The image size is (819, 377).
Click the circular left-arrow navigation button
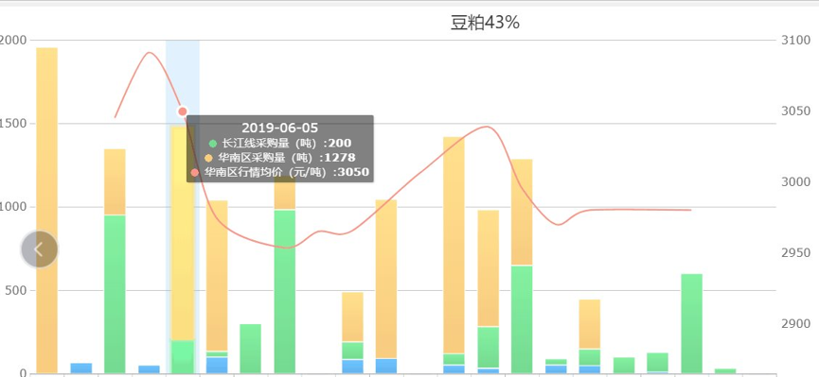pyautogui.click(x=39, y=249)
